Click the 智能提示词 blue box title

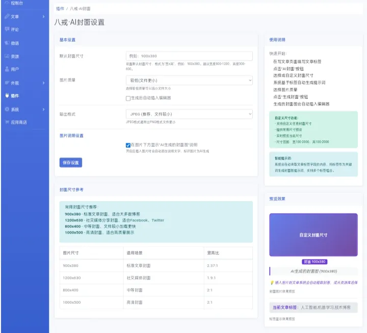coord(283,158)
